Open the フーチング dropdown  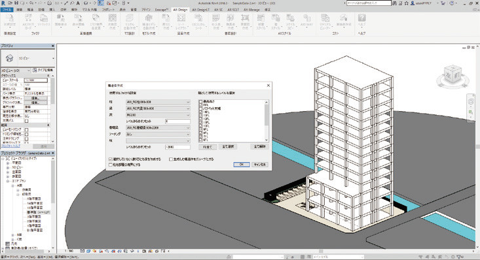pos(158,134)
